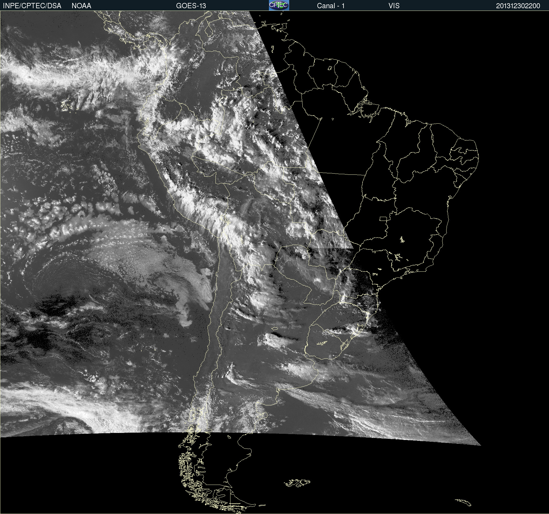Viewport: 549px width, 514px height.
Task: Select the INPE/CPTEC/DSA header text
Action: (32, 6)
